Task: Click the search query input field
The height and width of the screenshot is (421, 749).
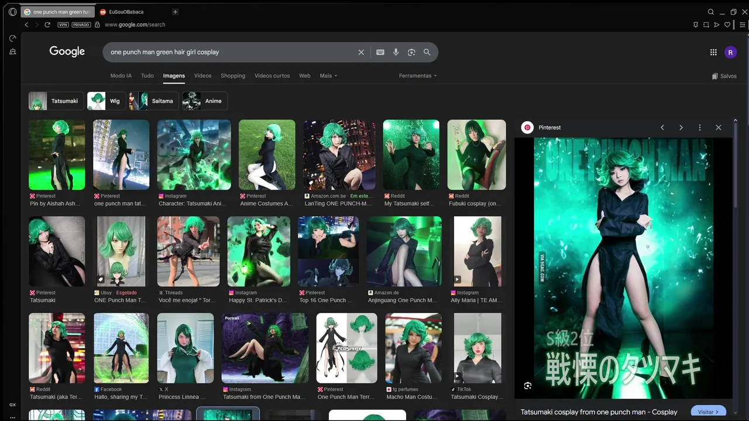Action: (231, 52)
